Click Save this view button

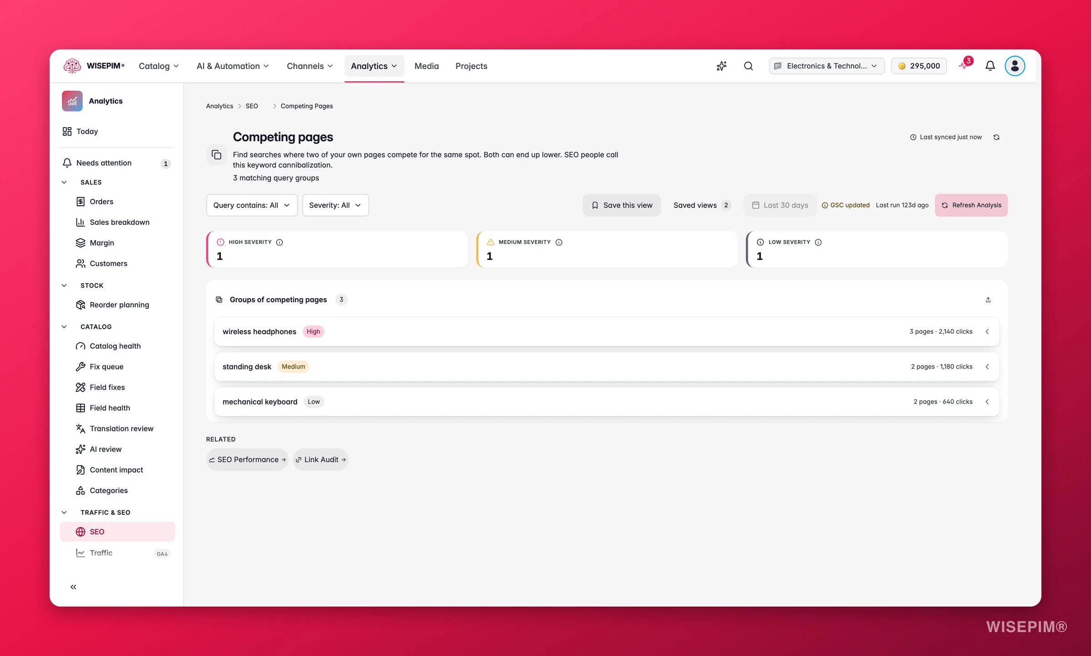click(621, 205)
